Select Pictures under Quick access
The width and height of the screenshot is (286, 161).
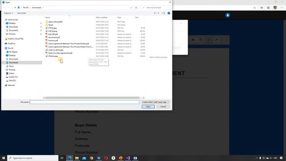coord(12,34)
